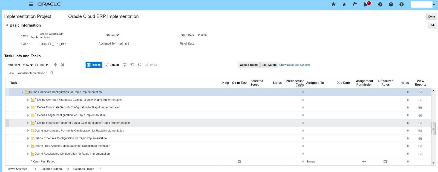Click the Collapse All tree icon
Viewport: 438px width, 172px height.
pyautogui.click(x=125, y=65)
